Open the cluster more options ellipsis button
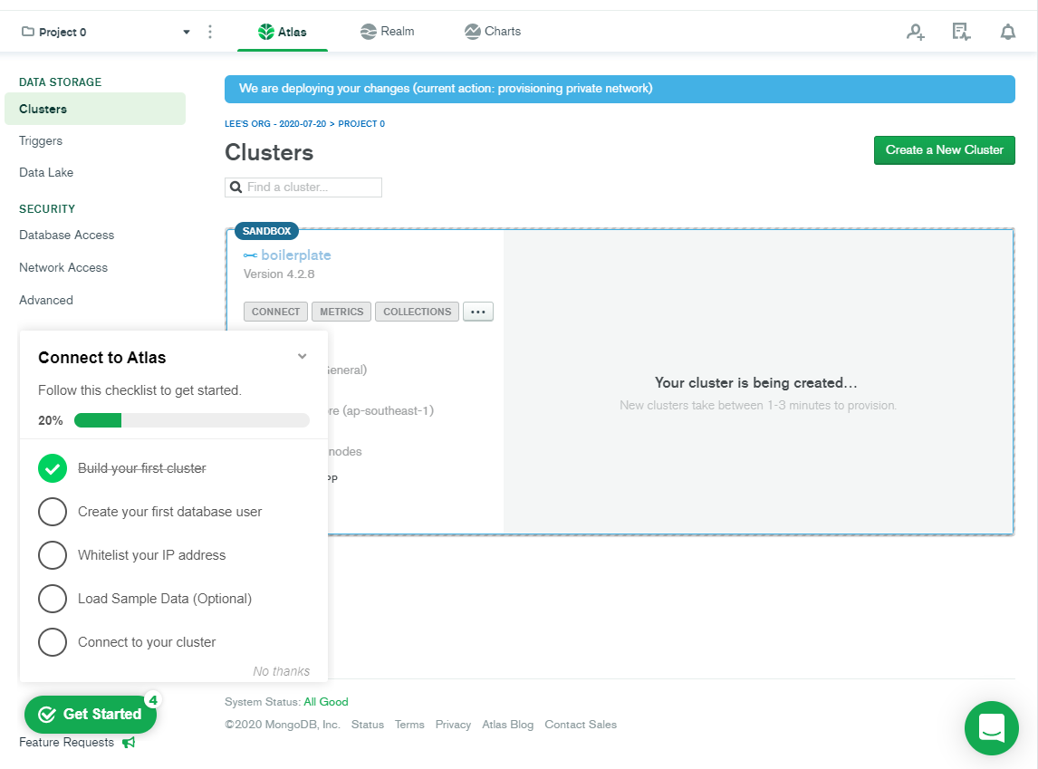 (x=478, y=312)
